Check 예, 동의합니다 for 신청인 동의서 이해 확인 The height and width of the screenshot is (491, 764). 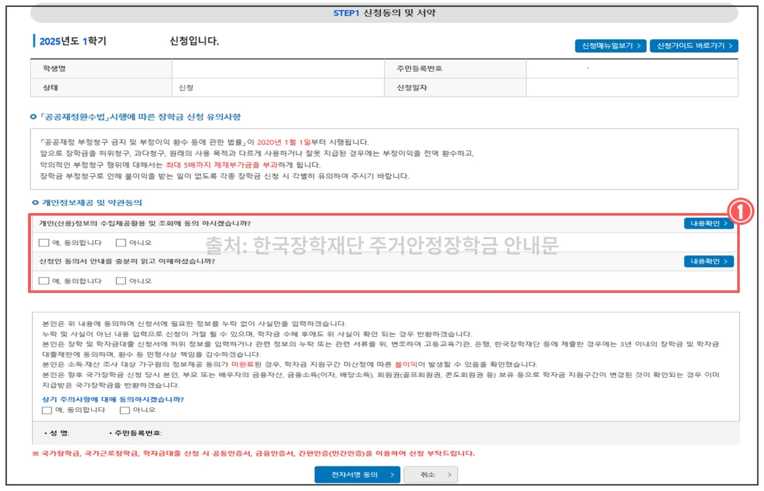pos(43,280)
